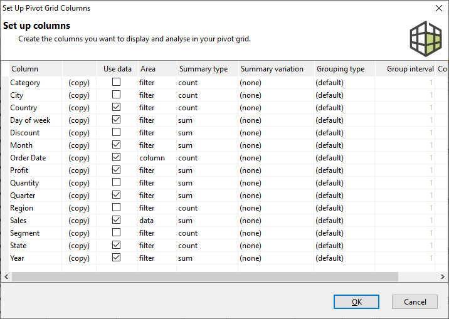Click the pivot grid cube icon
This screenshot has width=449, height=319.
point(426,37)
